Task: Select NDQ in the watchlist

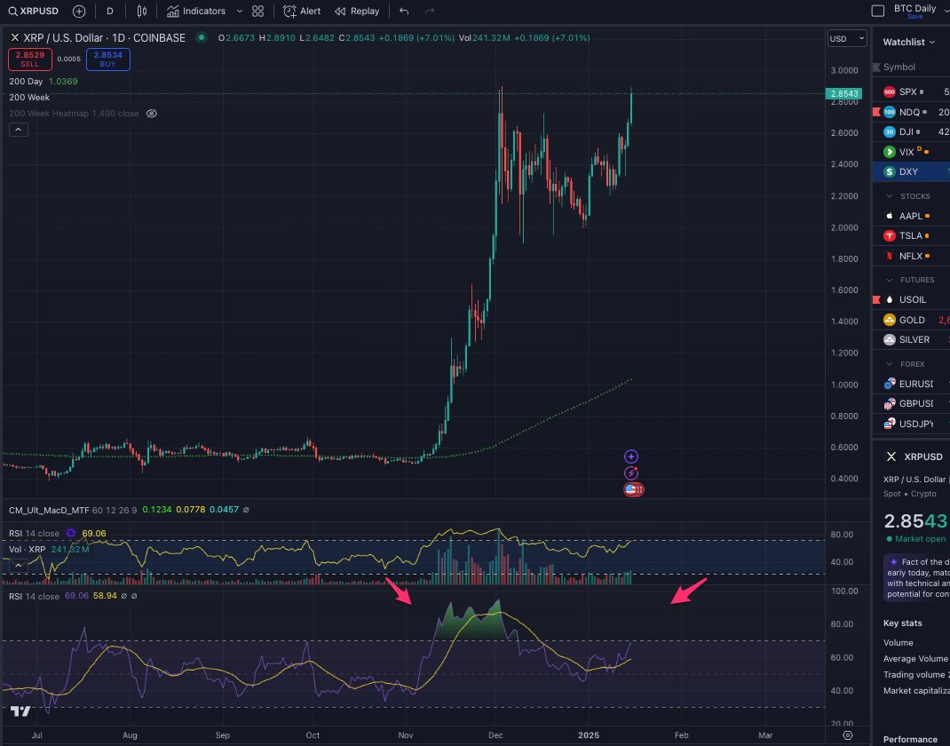Action: [911, 112]
